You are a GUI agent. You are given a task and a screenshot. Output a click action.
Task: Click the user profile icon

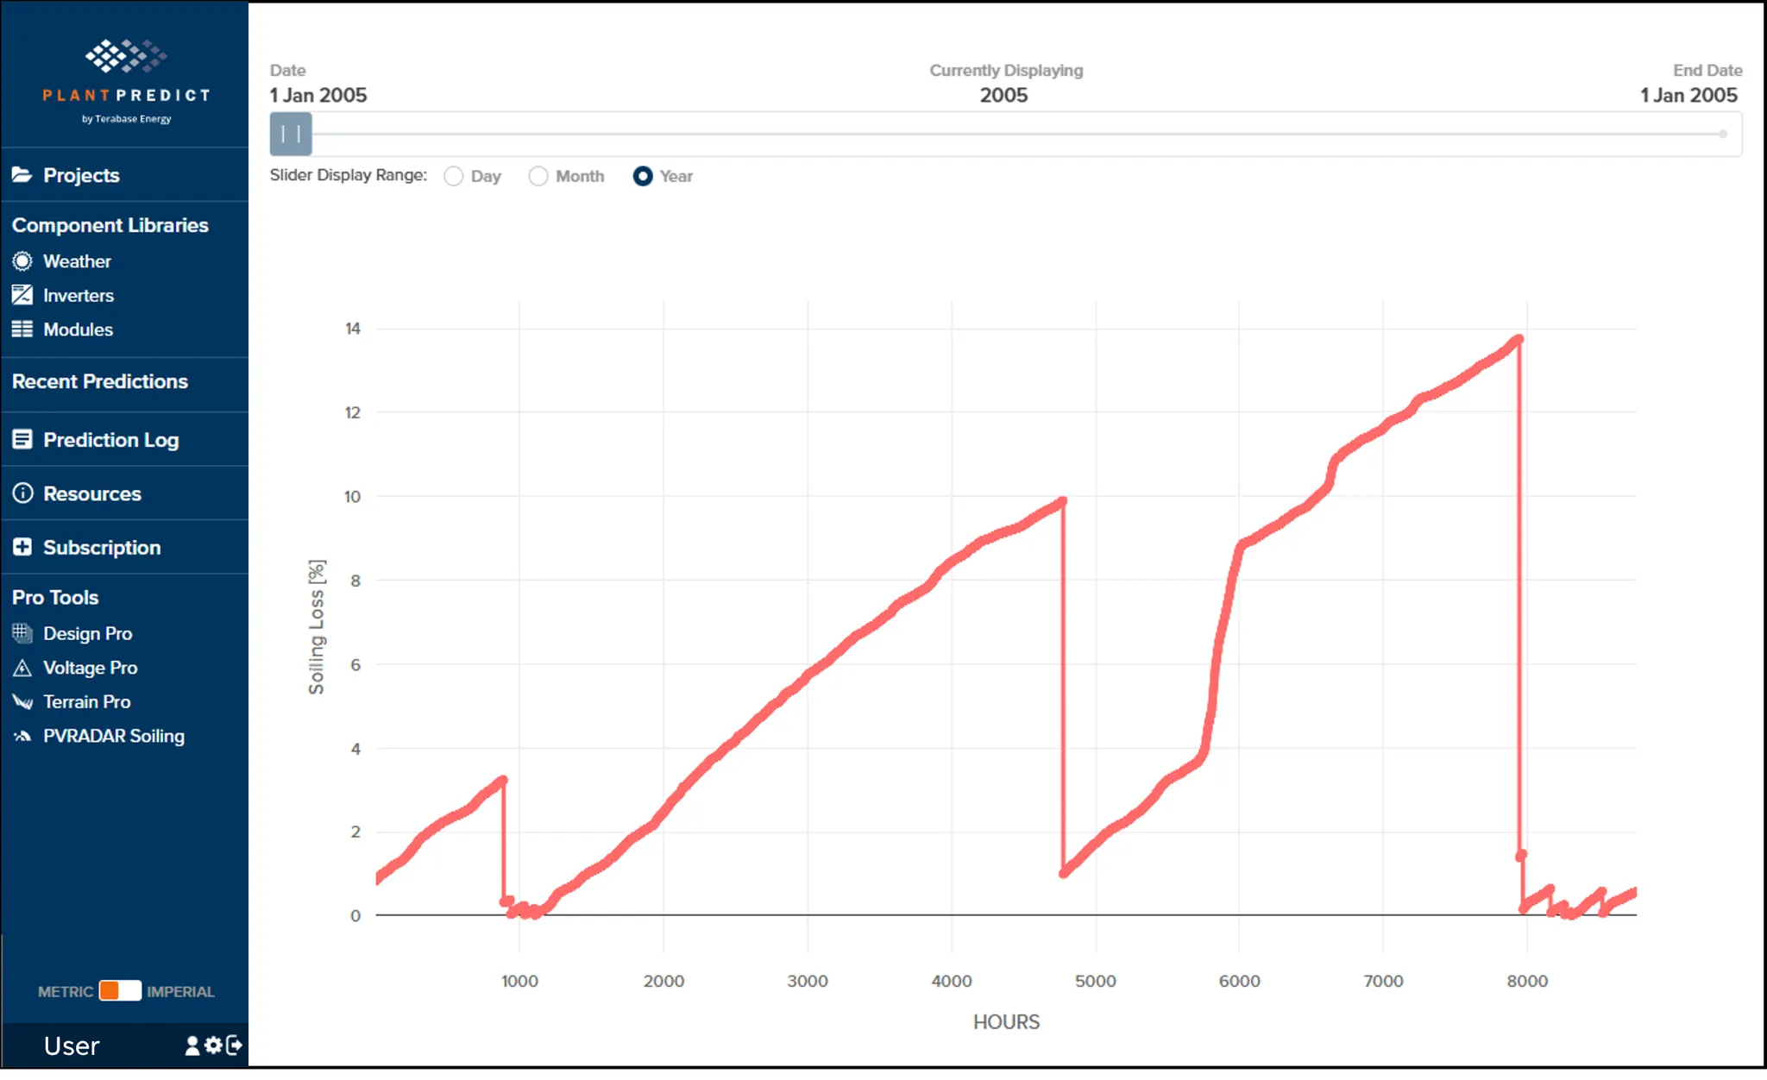pyautogui.click(x=192, y=1045)
